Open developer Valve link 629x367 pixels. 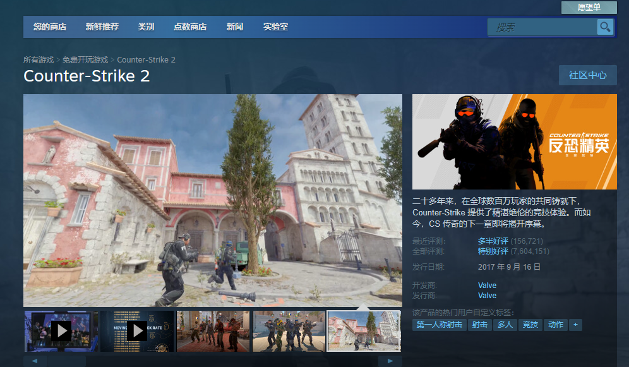pos(487,285)
